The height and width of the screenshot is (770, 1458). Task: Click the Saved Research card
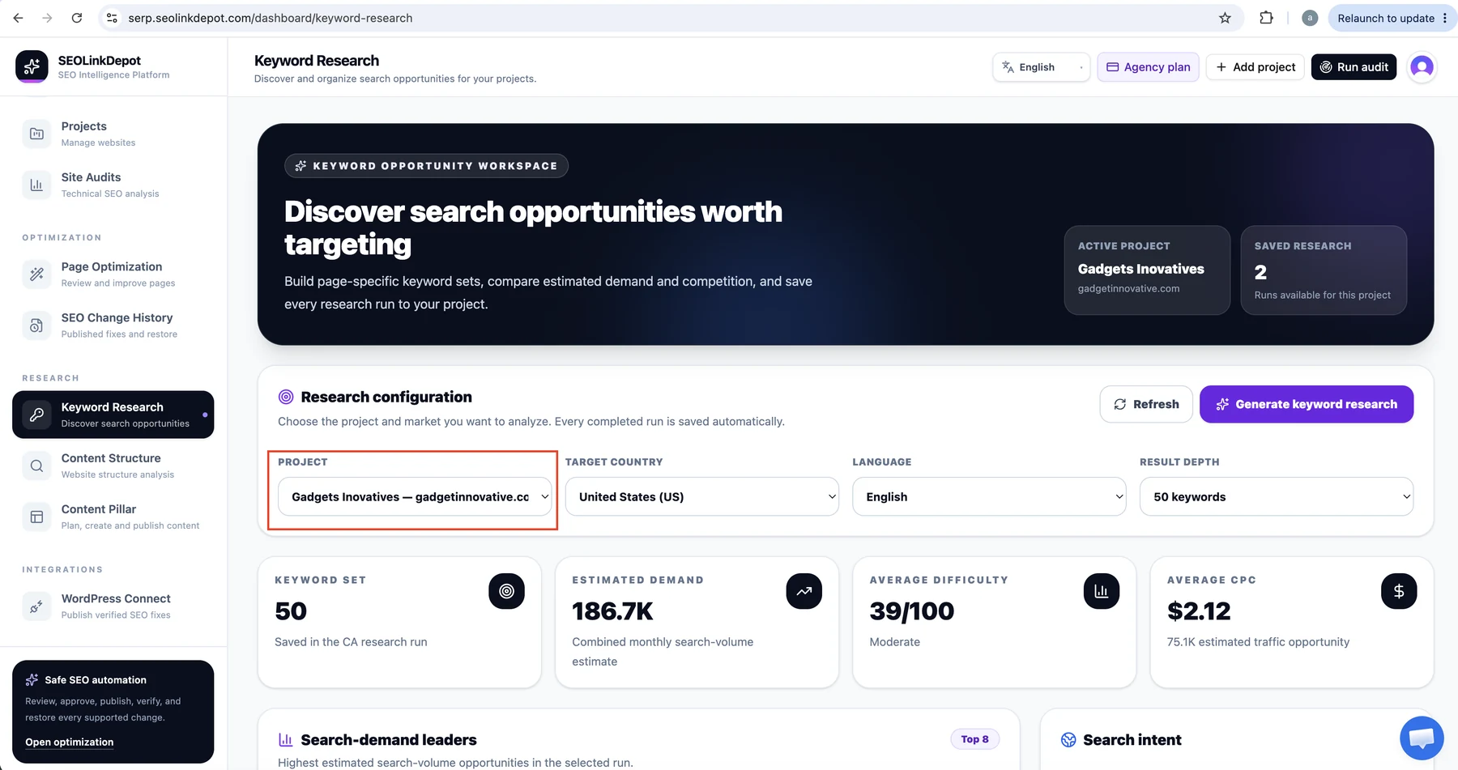coord(1324,270)
